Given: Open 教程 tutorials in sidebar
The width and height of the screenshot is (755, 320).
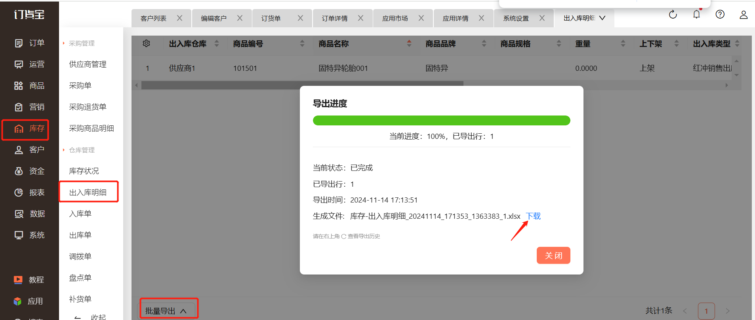Looking at the screenshot, I should pyautogui.click(x=29, y=280).
